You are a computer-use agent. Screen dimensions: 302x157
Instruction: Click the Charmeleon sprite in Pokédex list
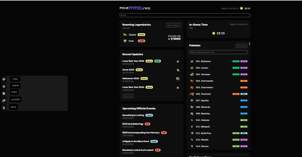click(192, 87)
